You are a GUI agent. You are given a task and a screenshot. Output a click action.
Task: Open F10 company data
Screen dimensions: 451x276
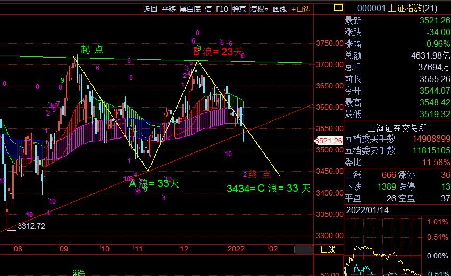[x=222, y=9]
